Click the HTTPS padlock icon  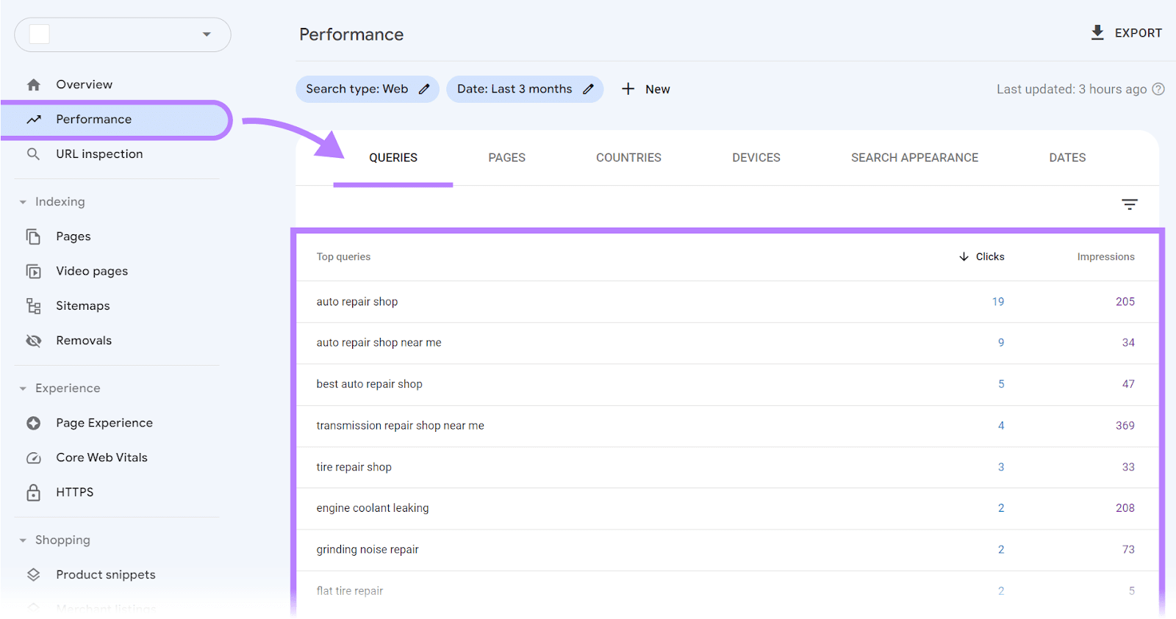click(34, 492)
